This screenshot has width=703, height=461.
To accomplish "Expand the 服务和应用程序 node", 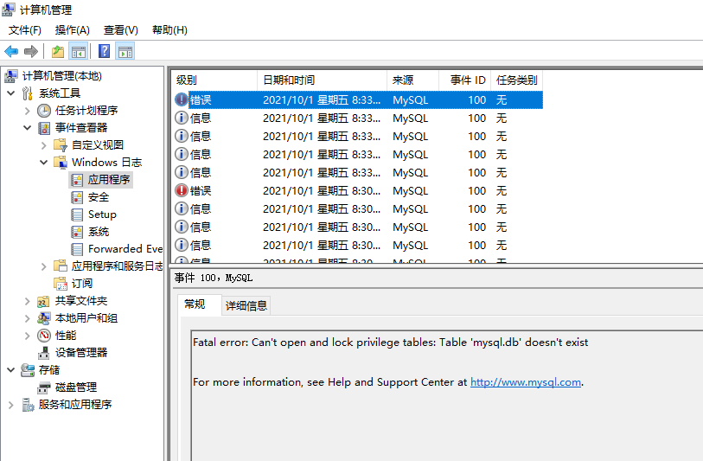I will [11, 405].
